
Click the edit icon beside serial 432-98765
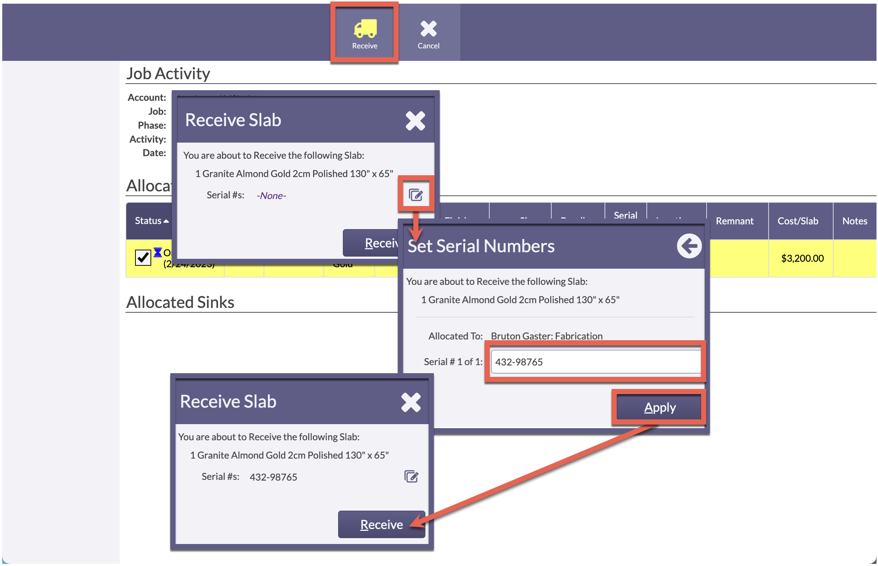tap(411, 476)
